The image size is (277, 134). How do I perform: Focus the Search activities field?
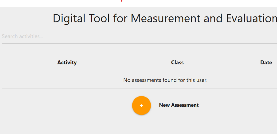coord(130,36)
